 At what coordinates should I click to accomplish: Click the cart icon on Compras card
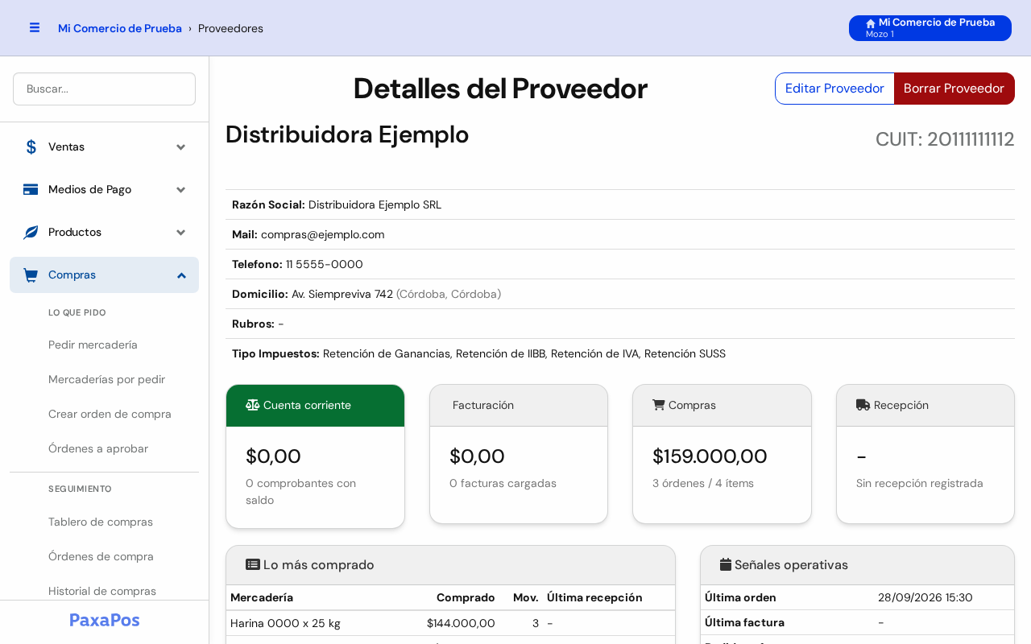tap(659, 405)
